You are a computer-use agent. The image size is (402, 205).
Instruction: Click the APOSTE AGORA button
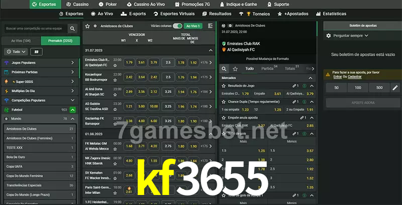click(363, 103)
